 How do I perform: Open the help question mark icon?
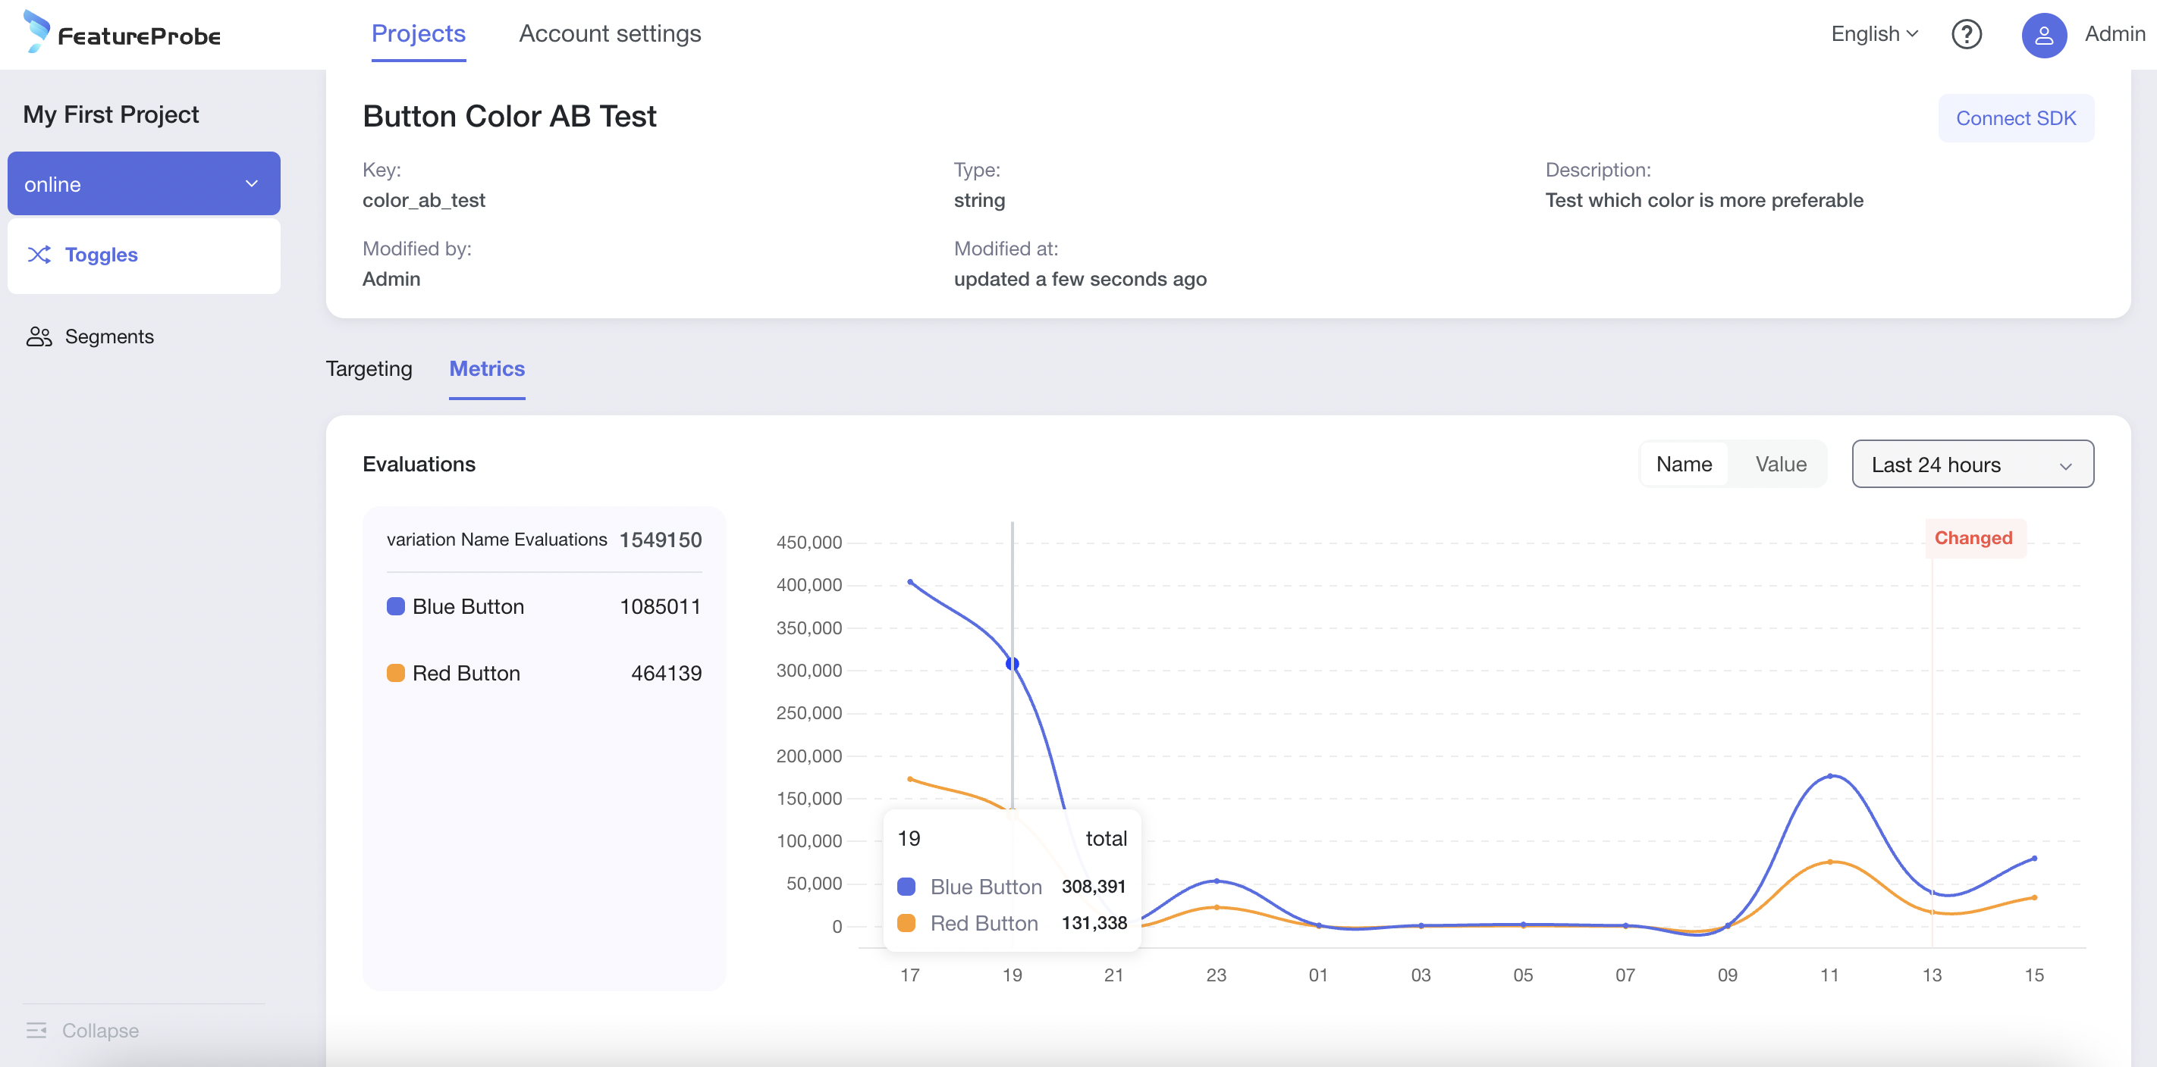pos(1966,34)
